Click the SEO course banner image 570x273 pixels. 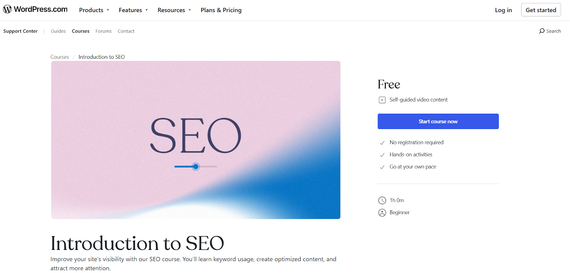(196, 139)
